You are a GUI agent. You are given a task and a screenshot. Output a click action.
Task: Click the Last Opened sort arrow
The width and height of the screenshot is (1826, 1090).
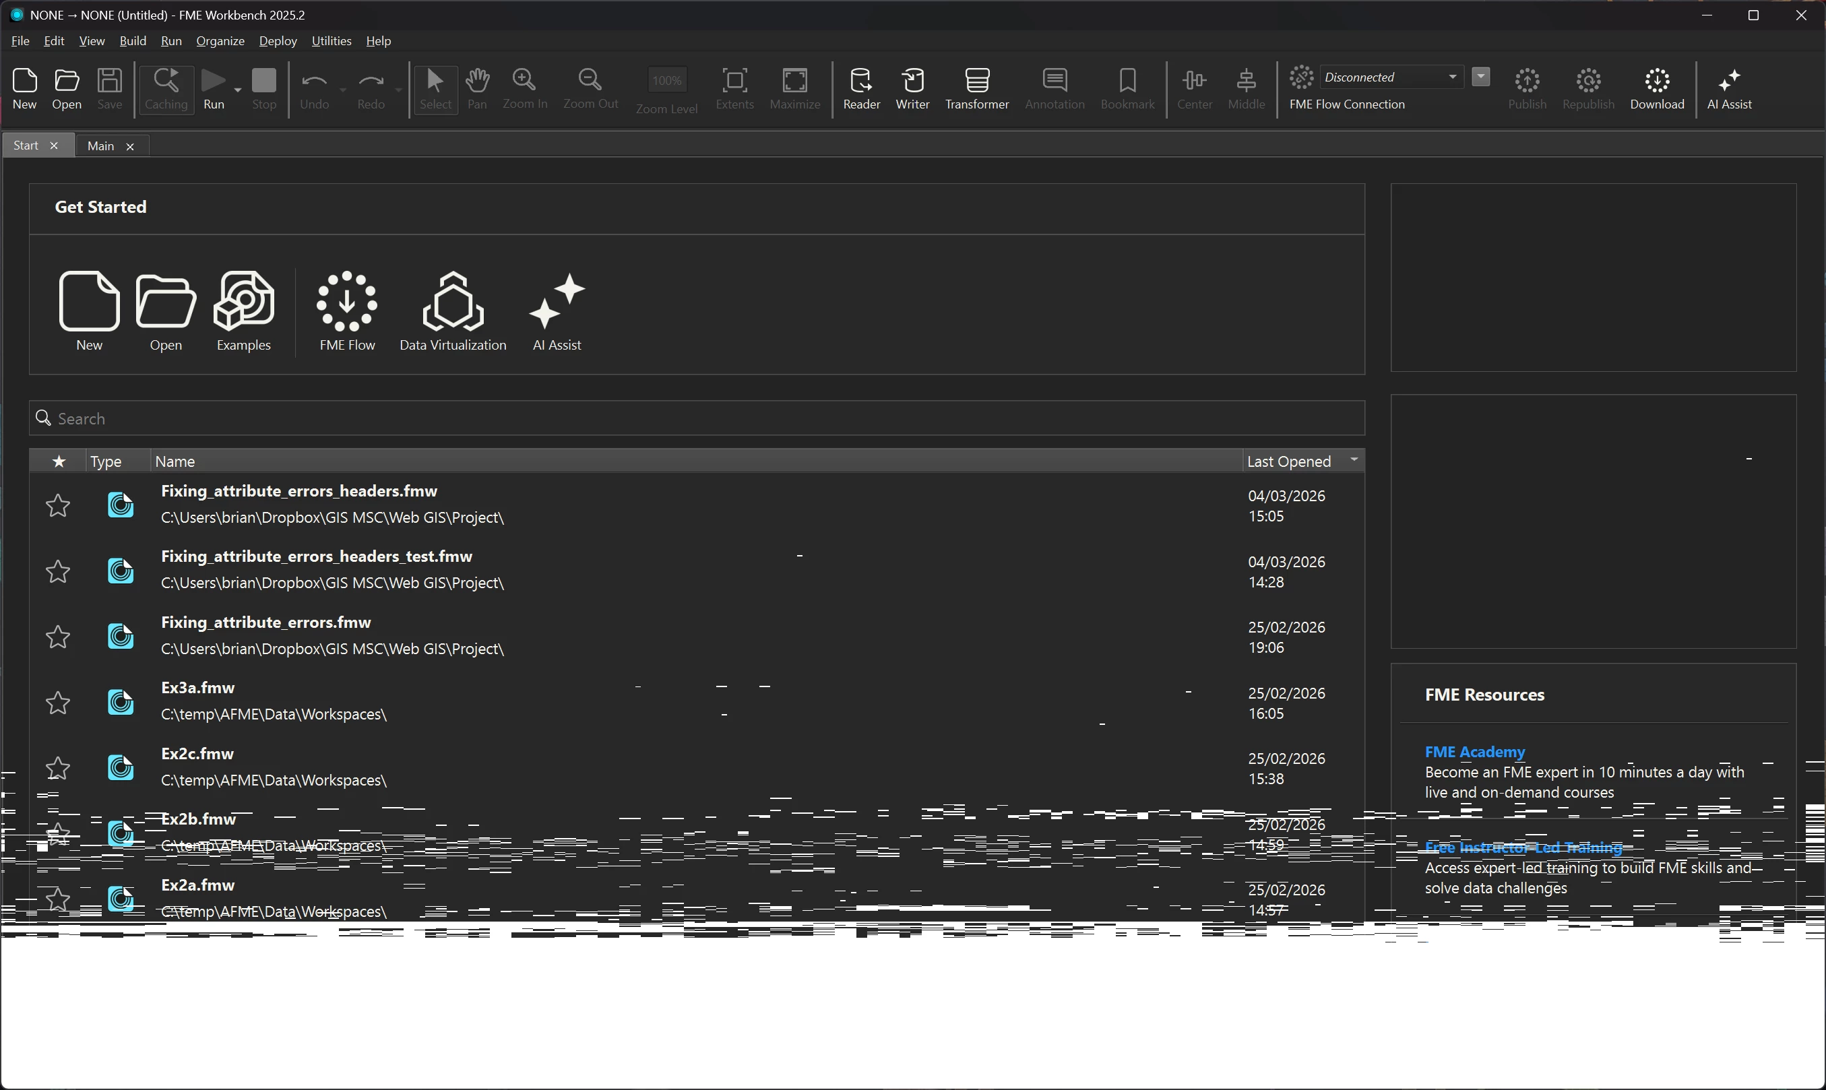coord(1354,460)
